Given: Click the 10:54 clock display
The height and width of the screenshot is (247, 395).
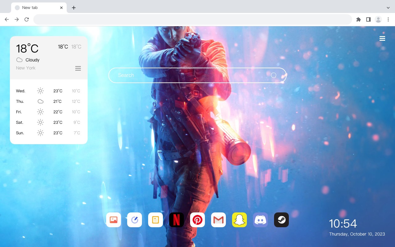Looking at the screenshot, I should 343,224.
